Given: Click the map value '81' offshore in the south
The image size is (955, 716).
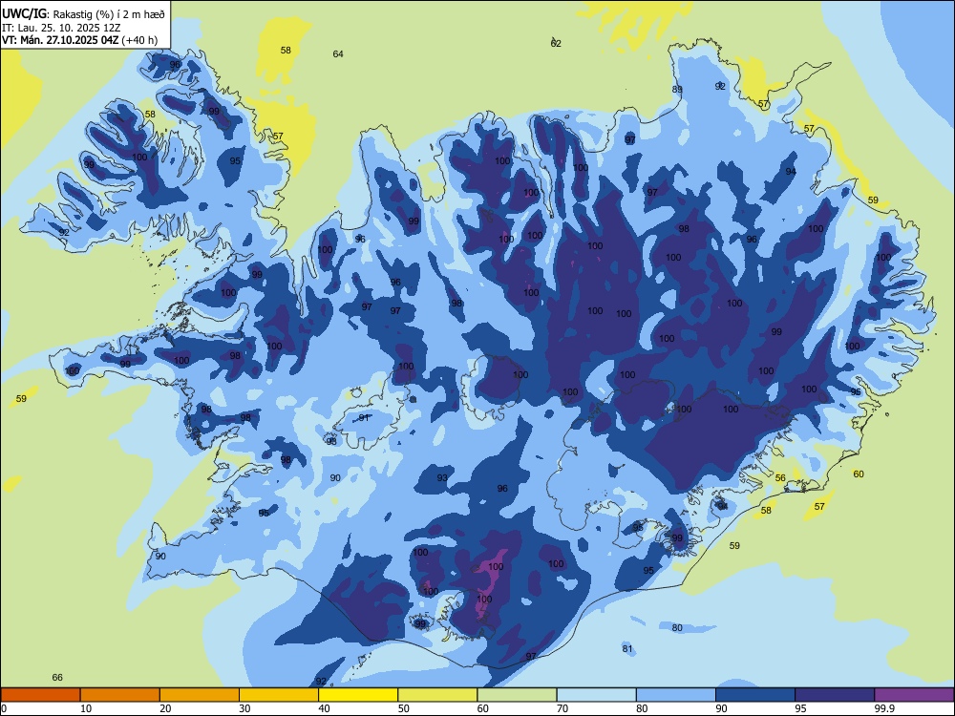Looking at the screenshot, I should click(627, 649).
